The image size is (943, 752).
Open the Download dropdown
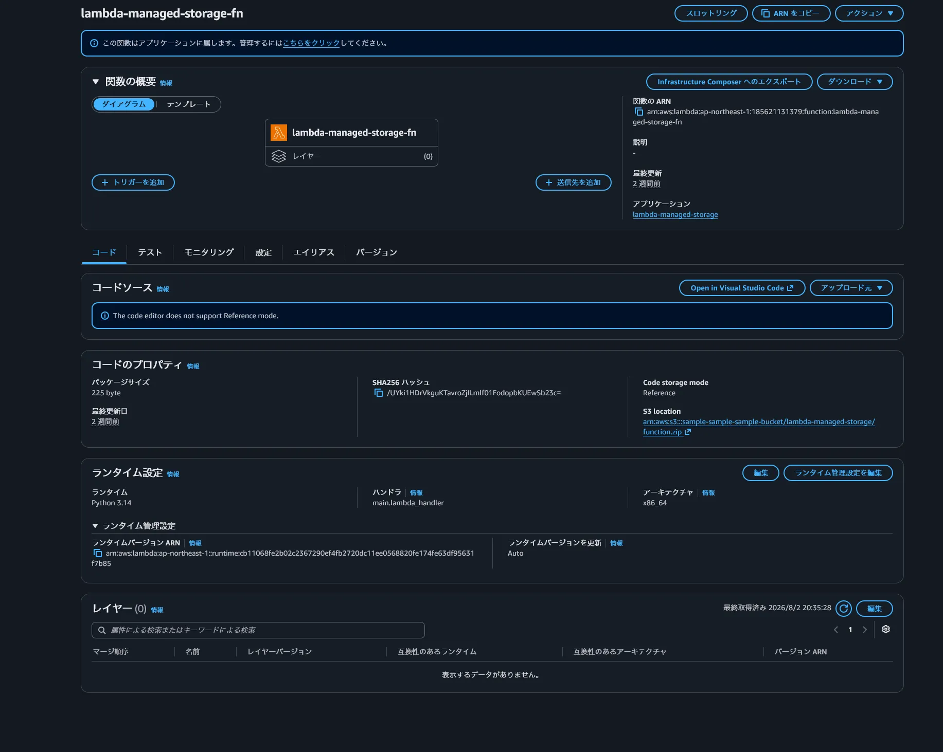[x=855, y=82]
